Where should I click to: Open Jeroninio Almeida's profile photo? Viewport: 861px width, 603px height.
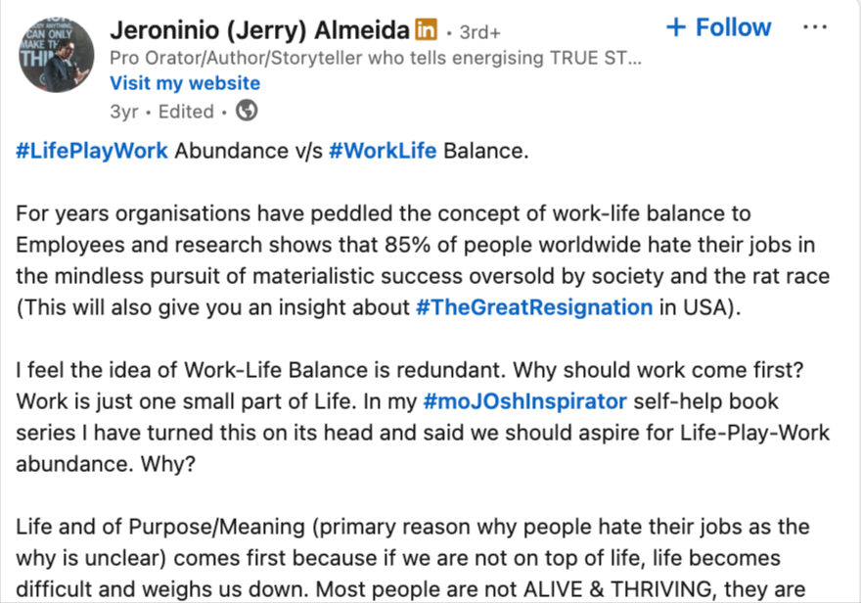point(56,55)
